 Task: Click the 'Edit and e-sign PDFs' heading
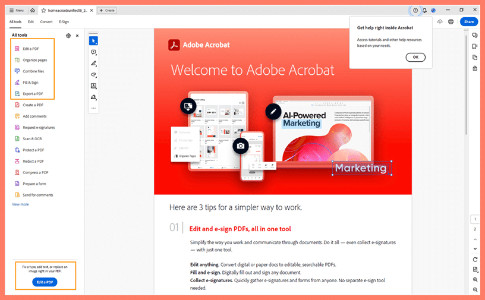240,229
